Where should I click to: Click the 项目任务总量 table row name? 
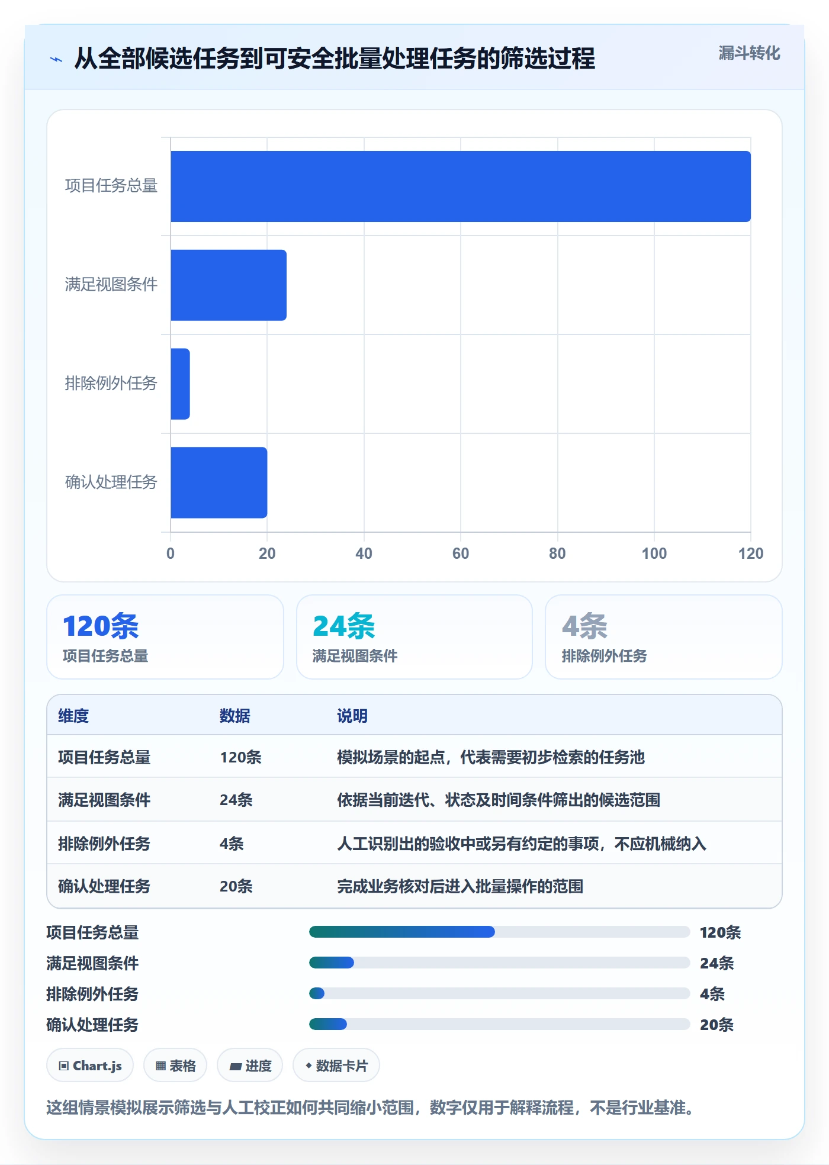point(104,757)
